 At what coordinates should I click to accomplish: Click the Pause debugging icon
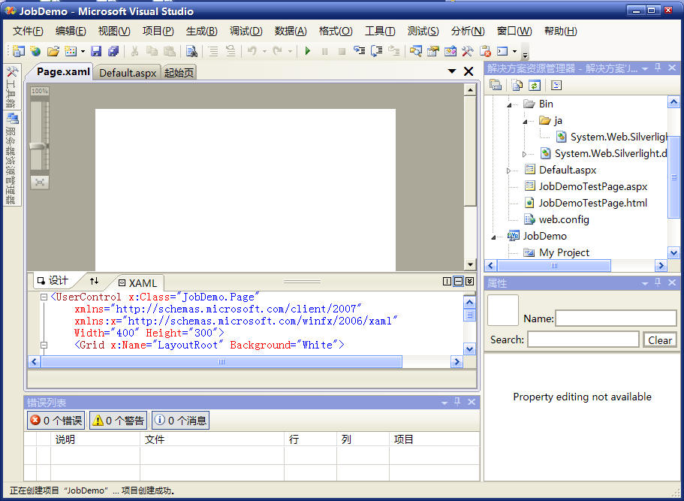[324, 52]
